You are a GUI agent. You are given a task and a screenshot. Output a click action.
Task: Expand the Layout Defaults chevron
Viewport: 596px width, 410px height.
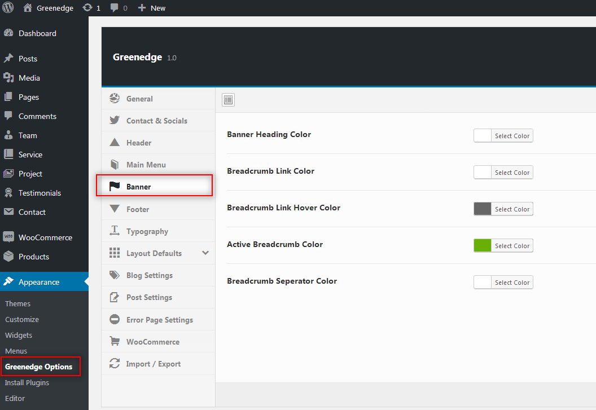click(205, 253)
